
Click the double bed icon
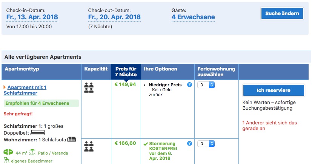point(38,133)
